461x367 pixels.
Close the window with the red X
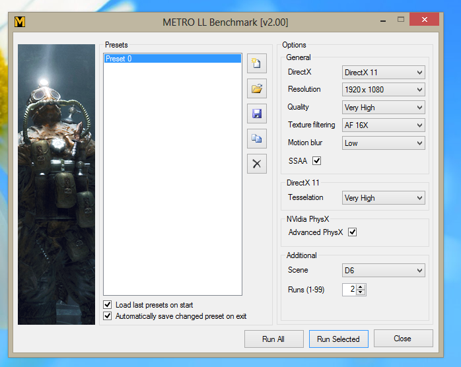[x=424, y=19]
